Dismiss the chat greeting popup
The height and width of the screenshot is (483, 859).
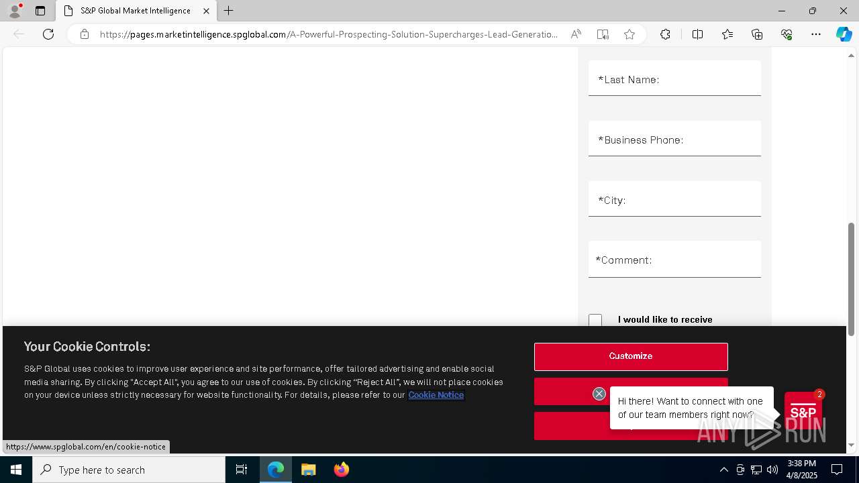coord(599,394)
